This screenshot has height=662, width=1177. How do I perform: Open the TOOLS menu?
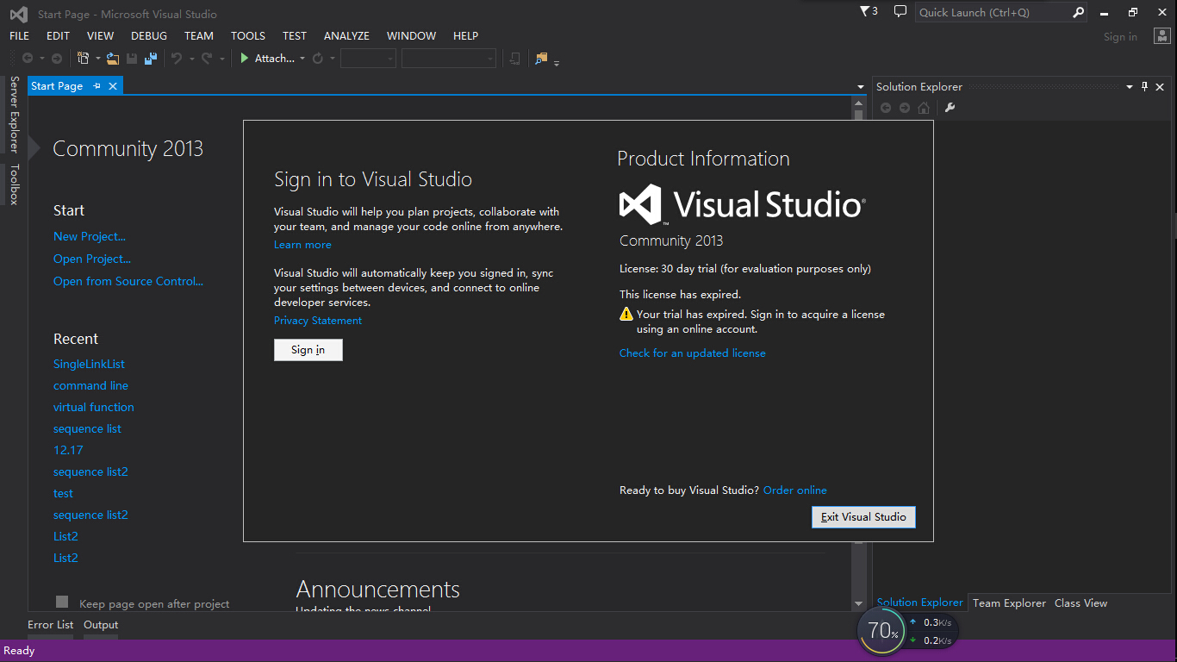(248, 36)
